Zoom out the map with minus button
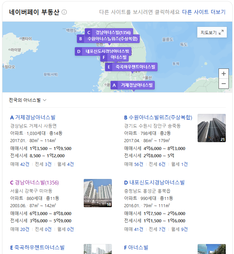The image size is (234, 254). click(x=223, y=84)
